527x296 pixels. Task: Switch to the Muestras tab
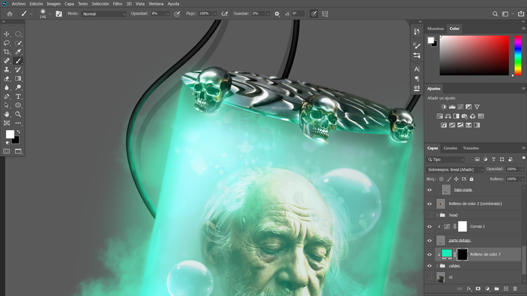(435, 29)
